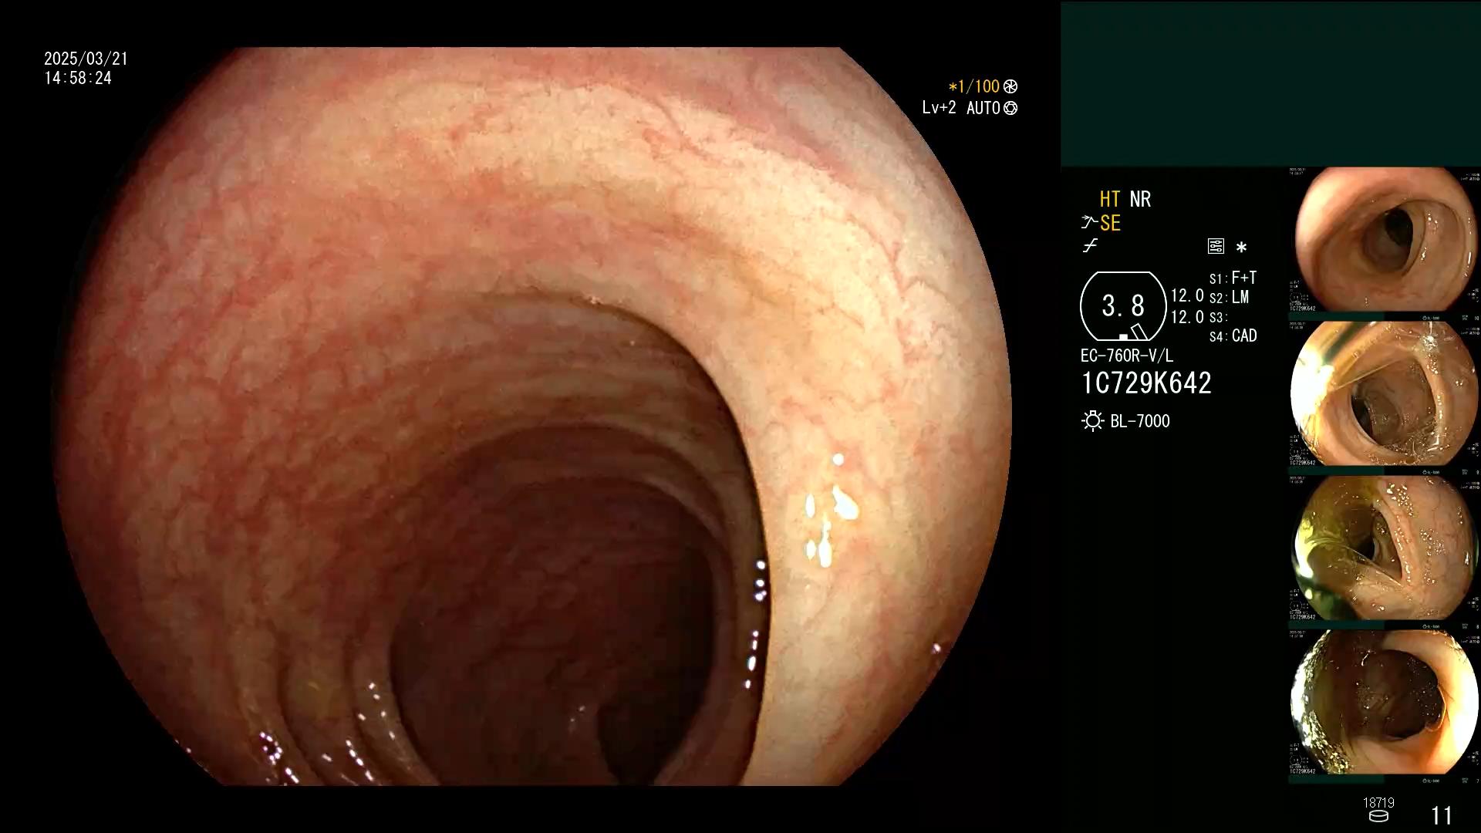Click the lower 12.0 value
This screenshot has width=1481, height=833.
pyautogui.click(x=1187, y=317)
